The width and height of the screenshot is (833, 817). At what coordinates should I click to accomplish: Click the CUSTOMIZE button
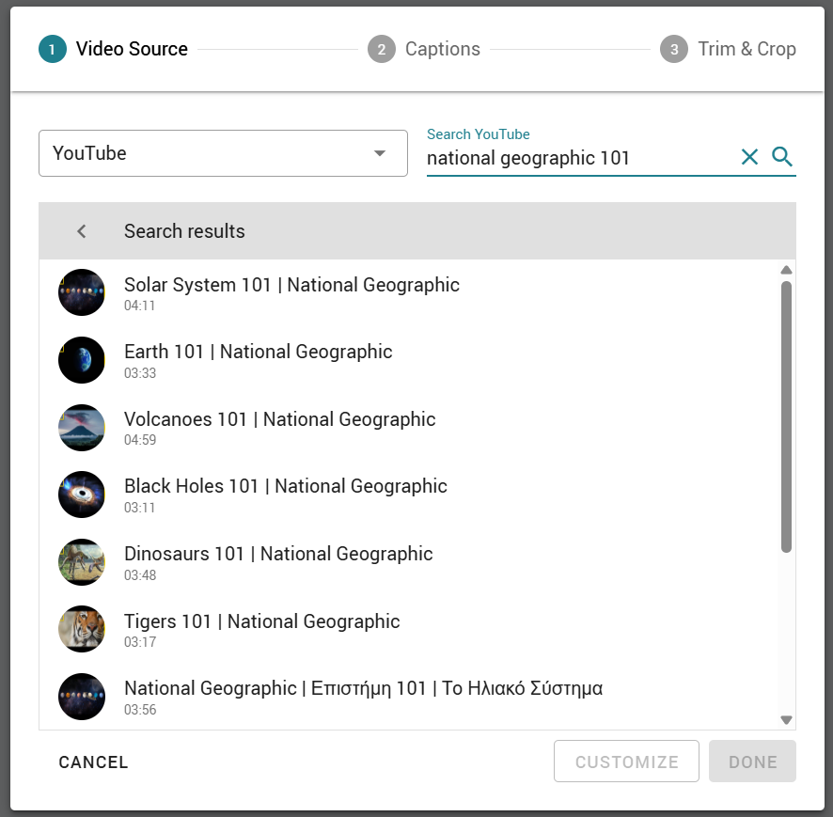click(626, 762)
